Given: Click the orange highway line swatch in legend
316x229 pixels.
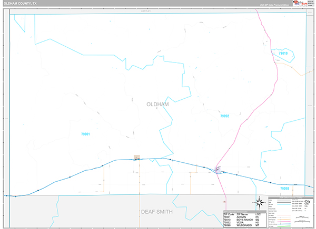Looking at the screenshot, I should coord(284,220).
